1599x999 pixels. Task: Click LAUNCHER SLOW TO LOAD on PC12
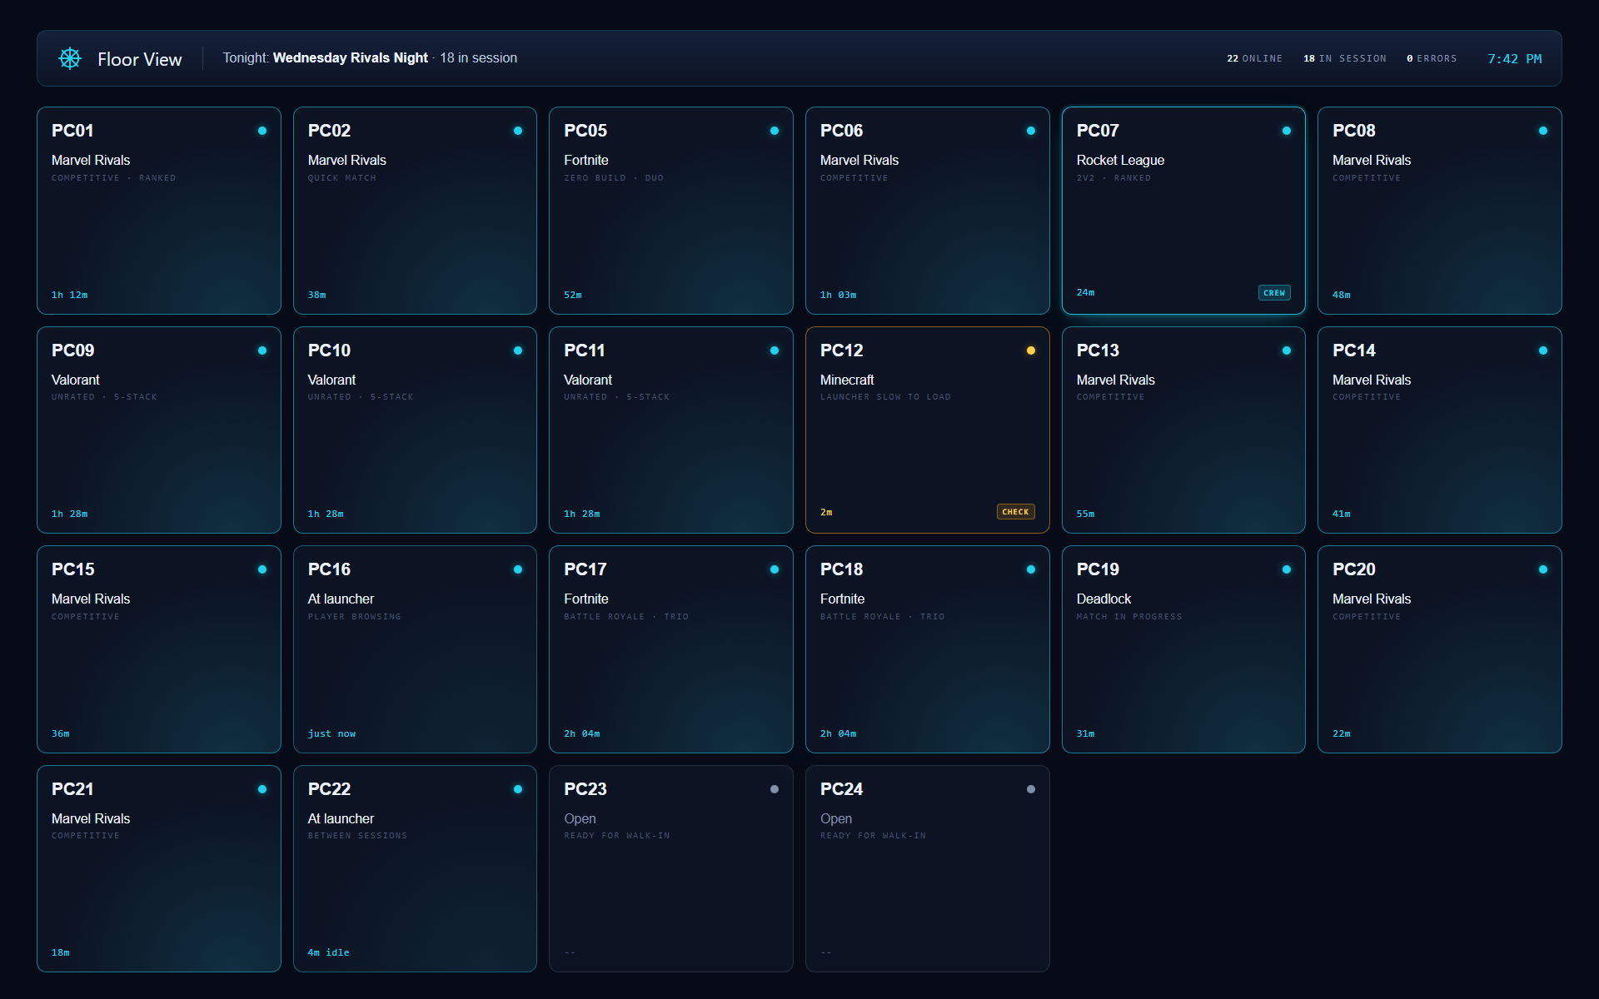885,397
